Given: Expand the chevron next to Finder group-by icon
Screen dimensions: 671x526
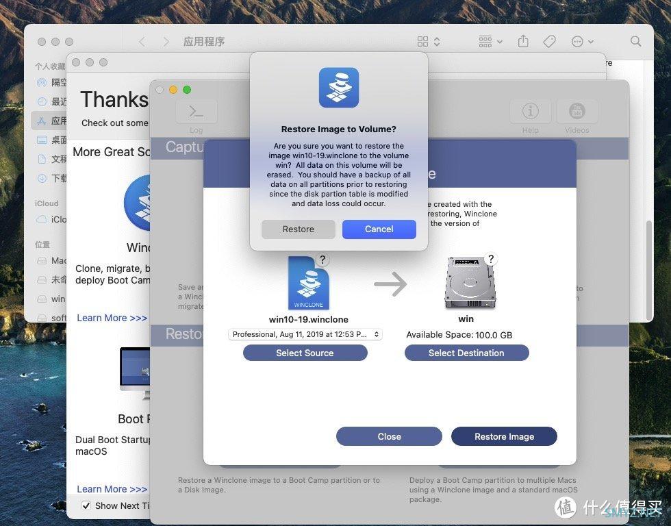Looking at the screenshot, I should click(499, 42).
